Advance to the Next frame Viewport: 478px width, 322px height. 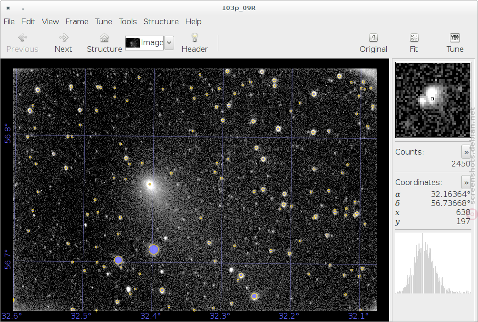pyautogui.click(x=63, y=43)
